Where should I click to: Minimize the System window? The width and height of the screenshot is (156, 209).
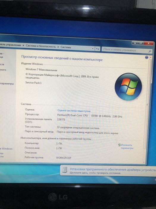(x=135, y=43)
